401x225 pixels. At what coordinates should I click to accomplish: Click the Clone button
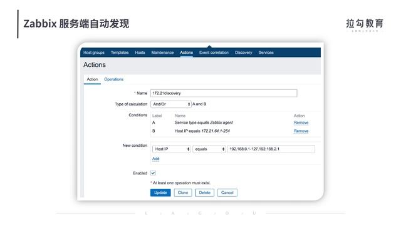183,192
